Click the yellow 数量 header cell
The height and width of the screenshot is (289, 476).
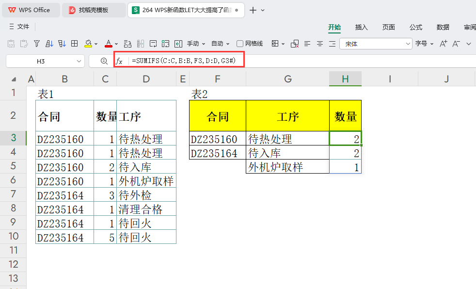pyautogui.click(x=346, y=116)
